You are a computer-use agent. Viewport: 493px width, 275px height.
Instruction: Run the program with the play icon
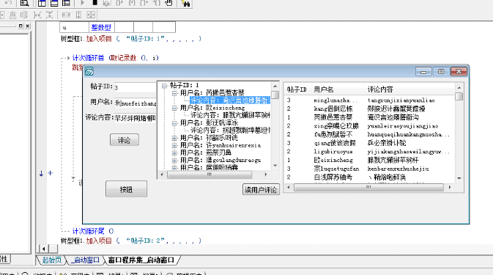pyautogui.click(x=82, y=3)
